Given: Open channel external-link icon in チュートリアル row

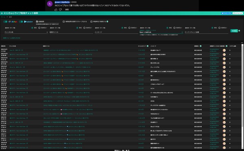Looking at the screenshot, I should (24, 67).
